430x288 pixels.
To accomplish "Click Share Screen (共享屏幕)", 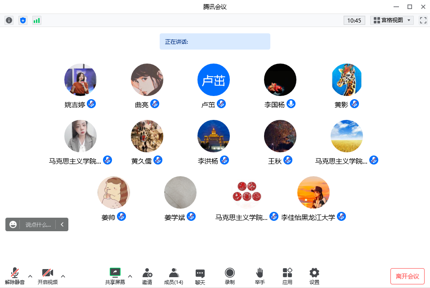I will point(115,276).
